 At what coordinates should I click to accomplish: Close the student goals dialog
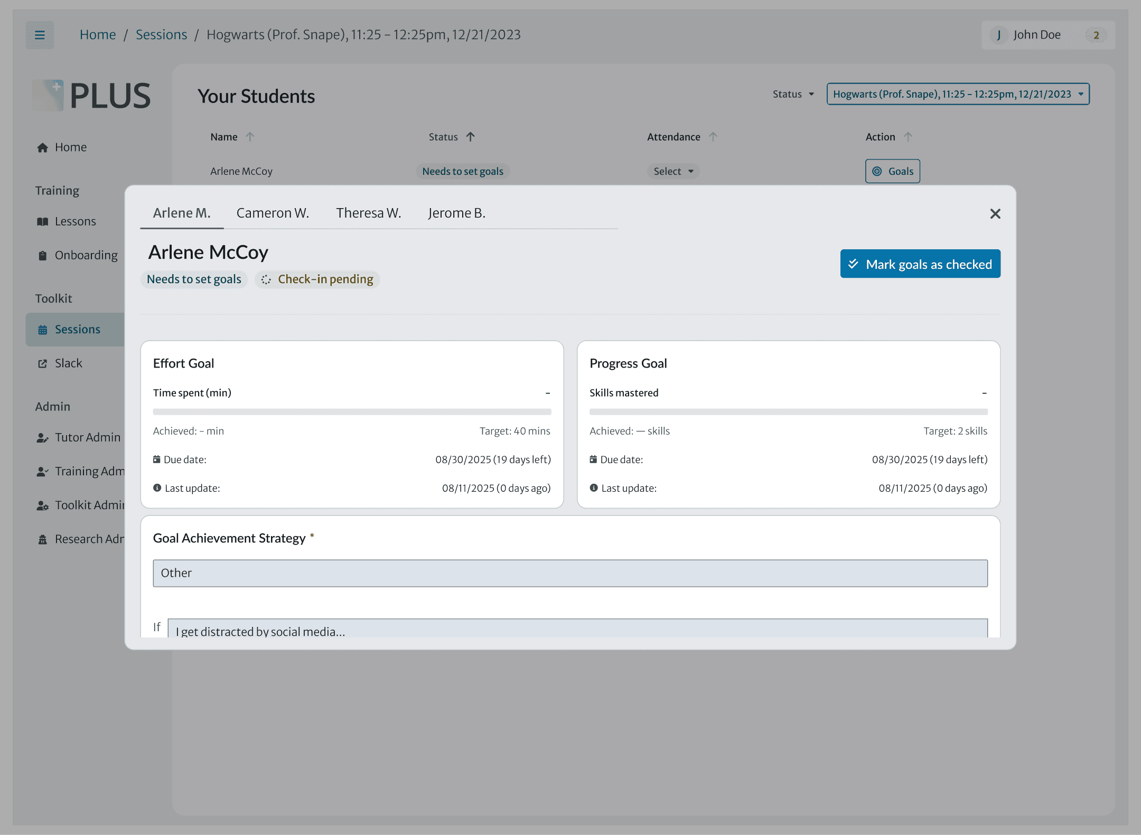pyautogui.click(x=995, y=214)
